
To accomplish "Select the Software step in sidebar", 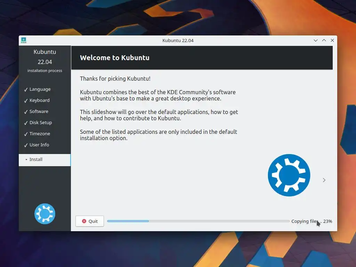I will click(39, 112).
